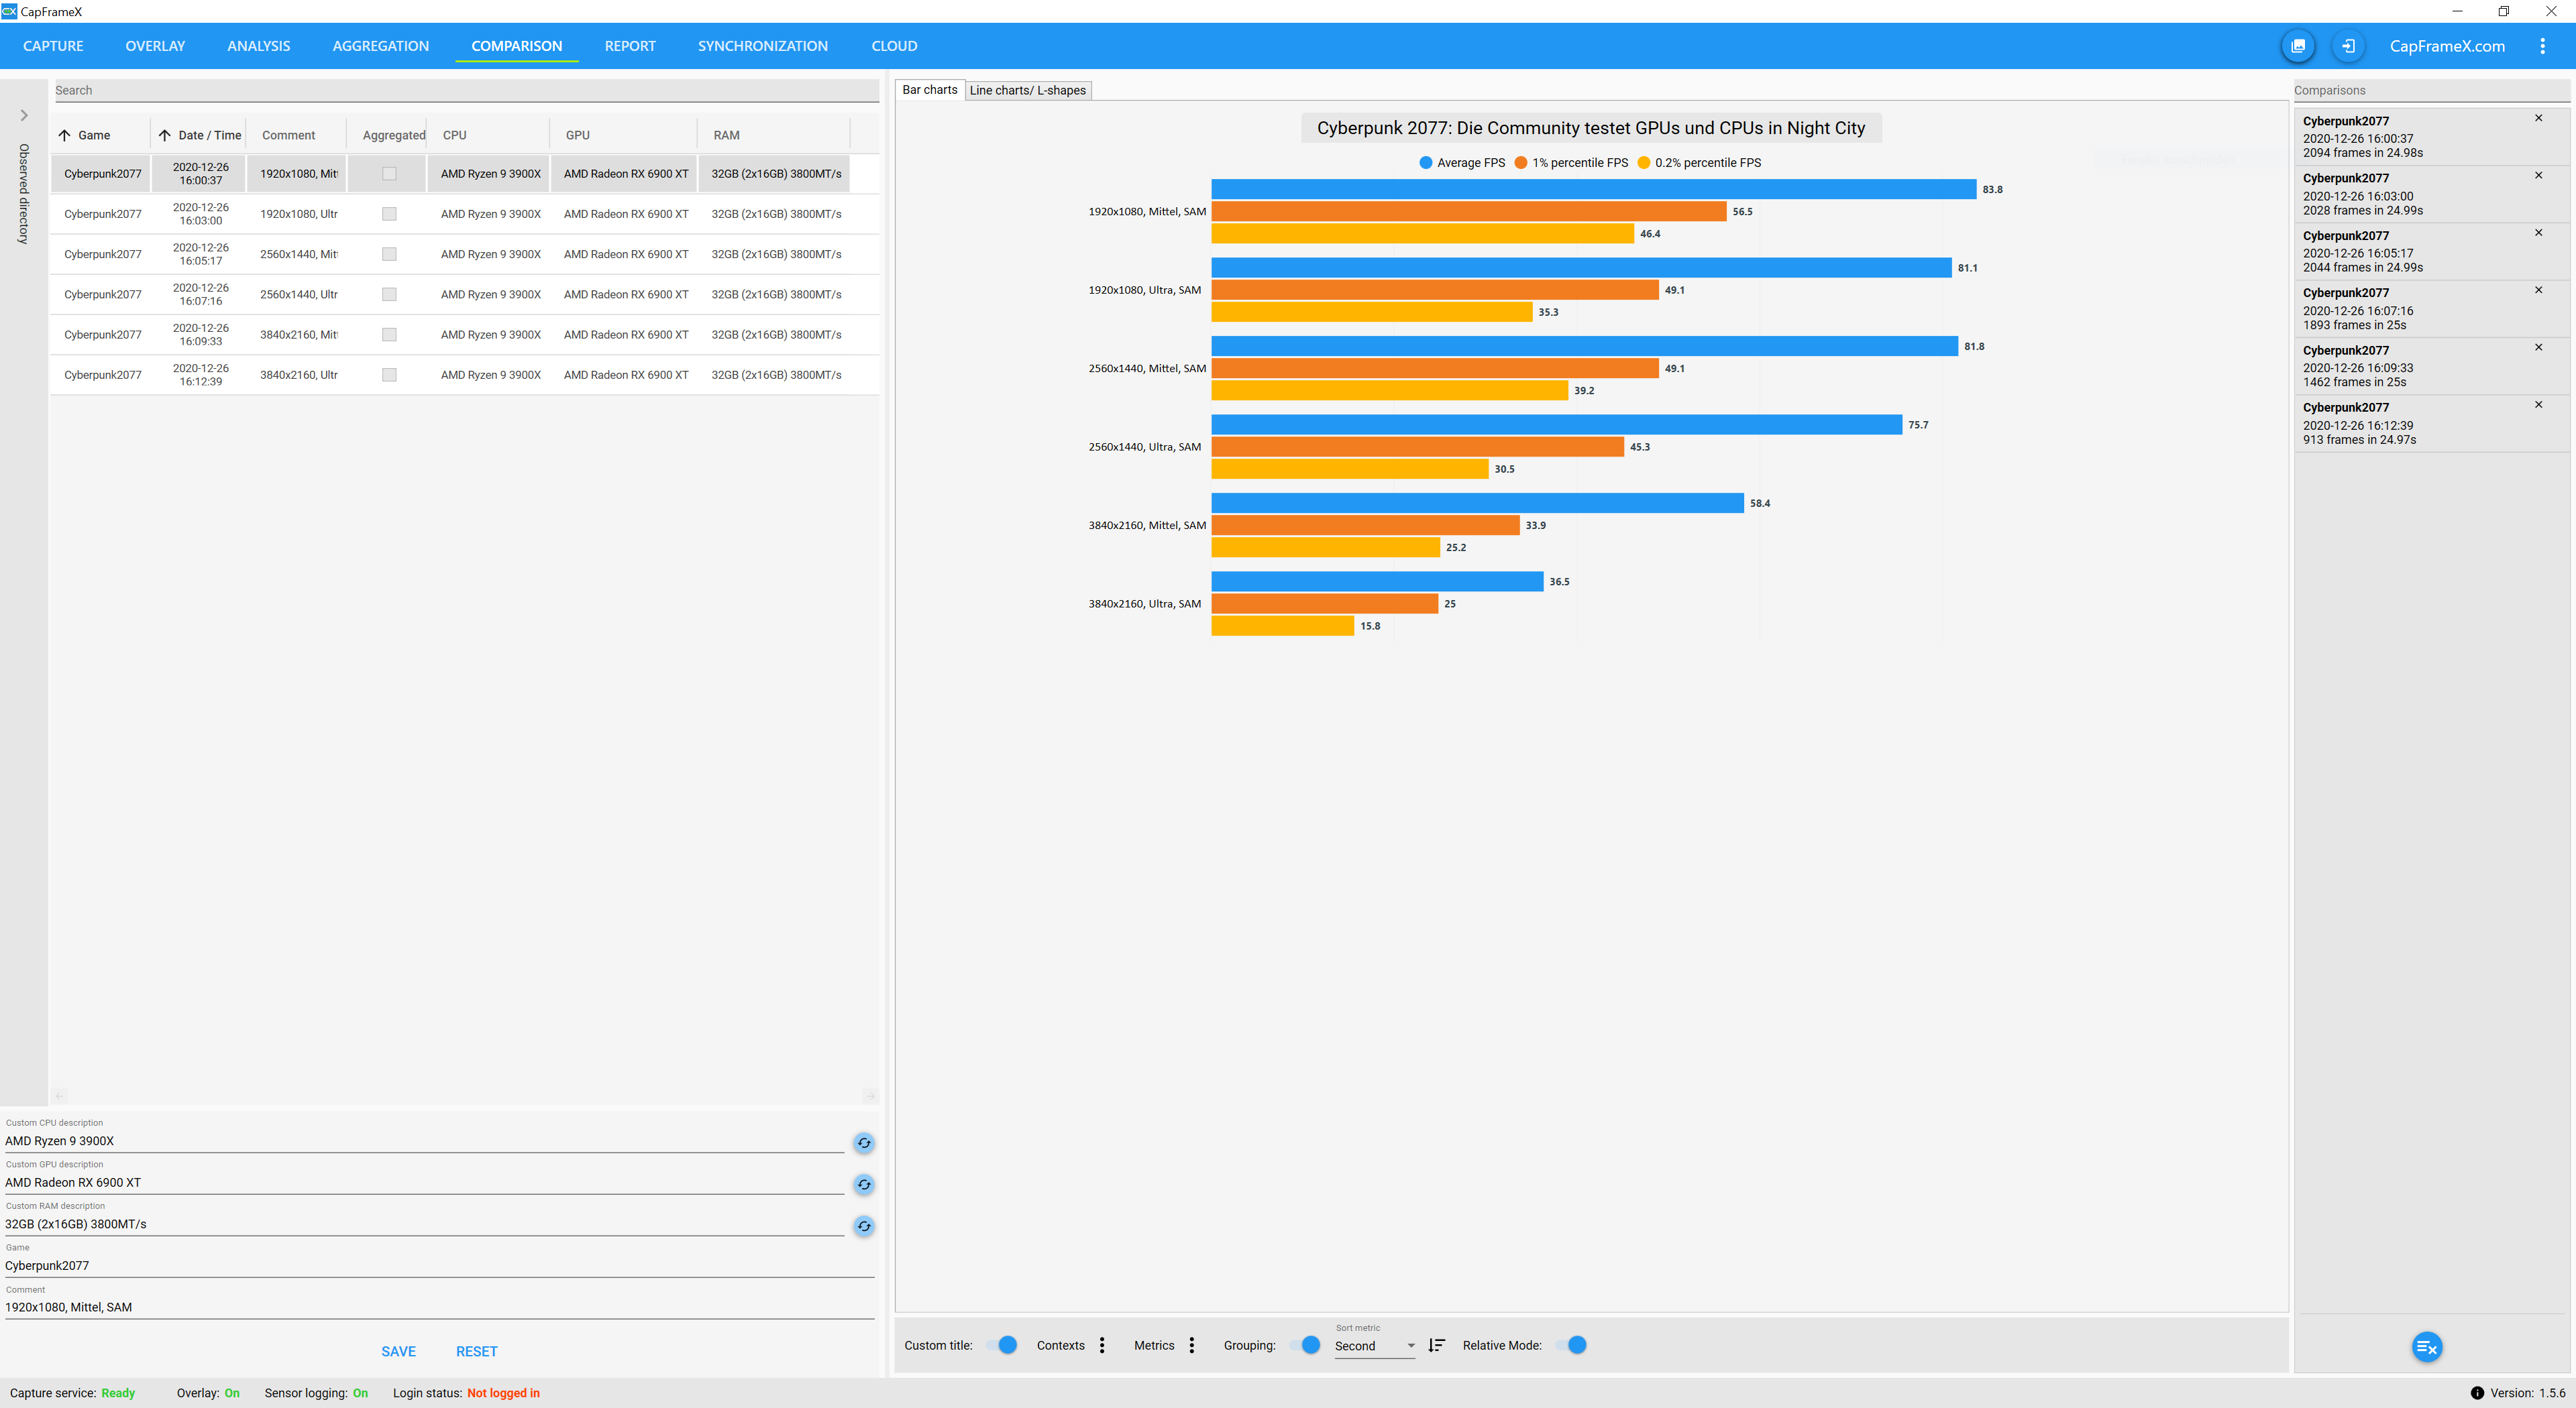This screenshot has height=1408, width=2576.
Task: Reset the custom GPU description with refresh icon
Action: click(864, 1184)
